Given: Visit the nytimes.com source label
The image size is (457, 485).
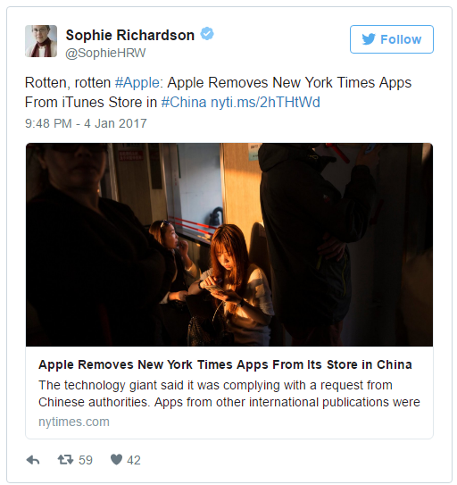Looking at the screenshot, I should point(74,422).
